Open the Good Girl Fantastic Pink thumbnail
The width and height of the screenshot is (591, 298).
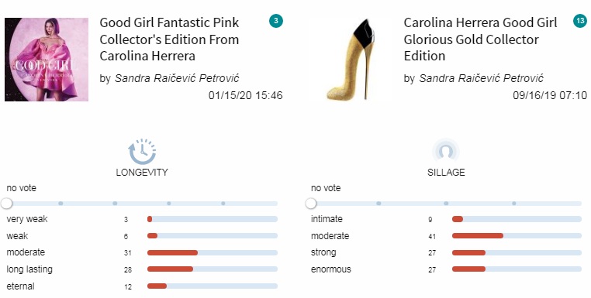pos(47,60)
